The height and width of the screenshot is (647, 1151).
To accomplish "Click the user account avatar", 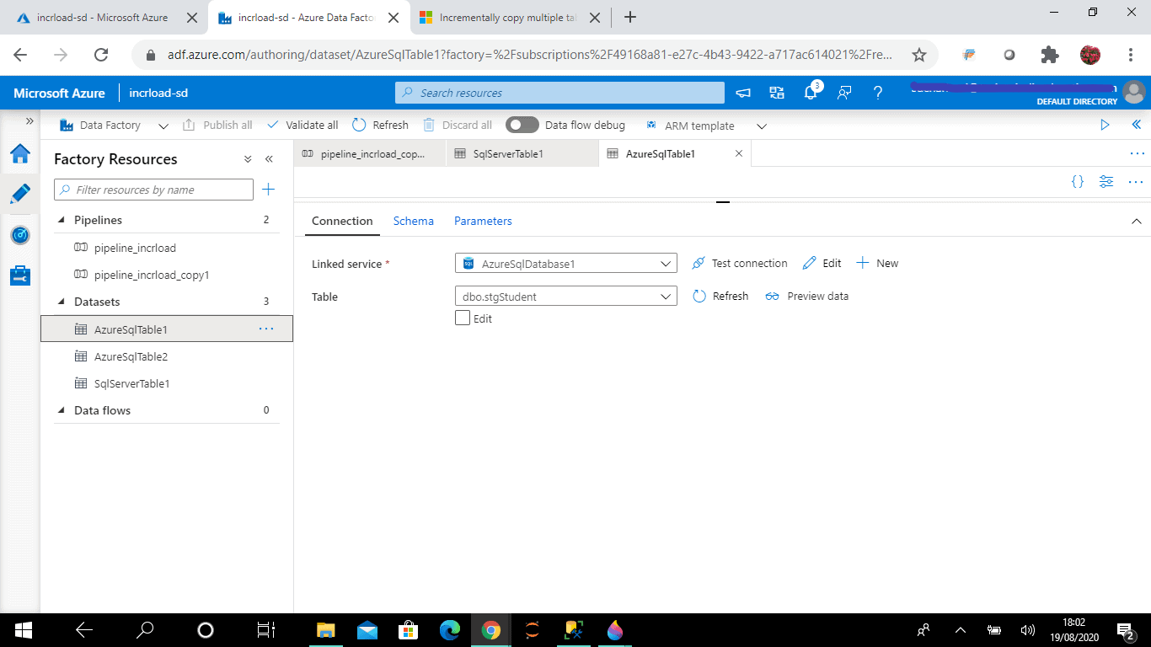I will [1134, 92].
